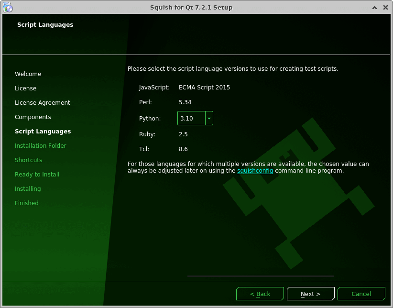Click the installer icon in title bar
393x308 pixels.
7,7
